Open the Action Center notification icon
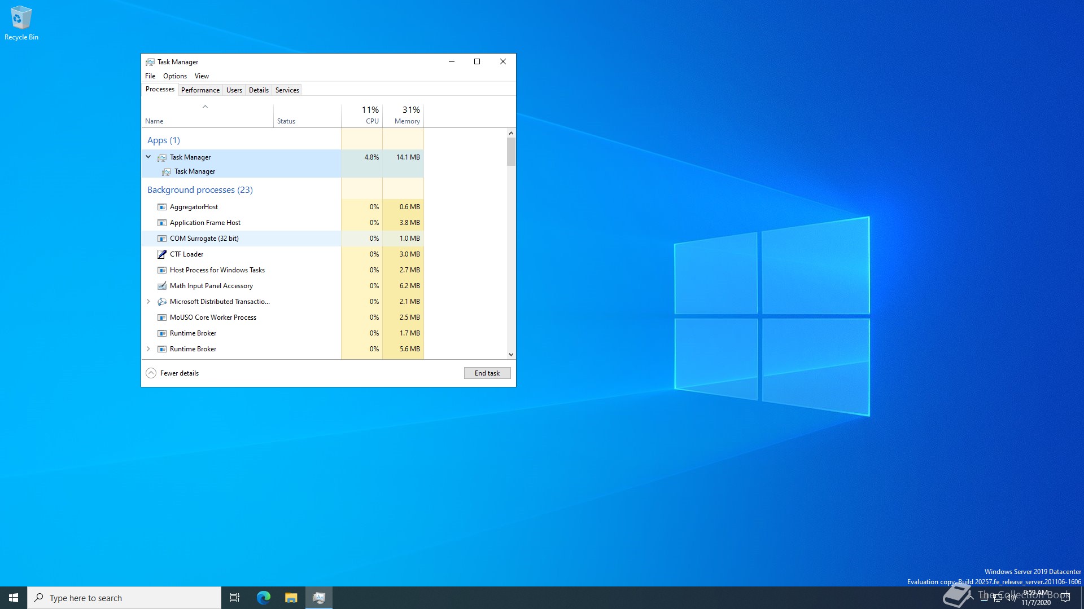This screenshot has height=609, width=1084. (1065, 598)
